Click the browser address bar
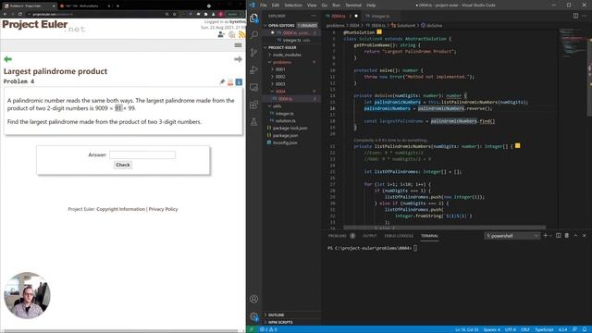592x333 pixels. (96, 14)
